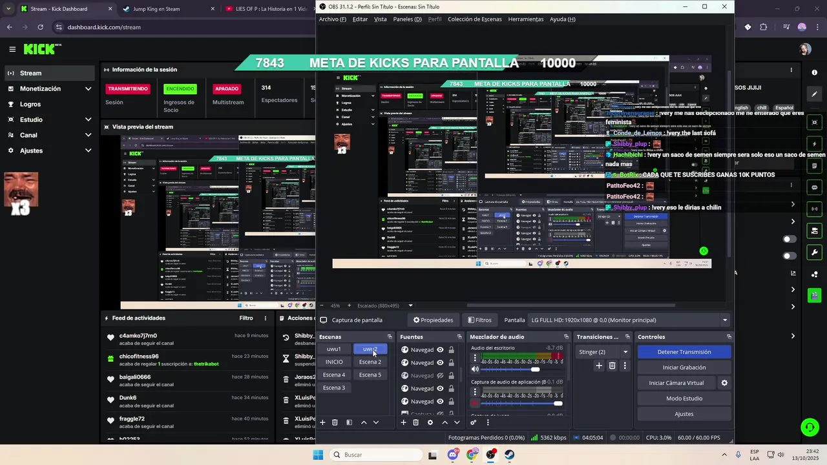The width and height of the screenshot is (827, 465).
Task: Click the Windows Start button
Action: [x=318, y=455]
